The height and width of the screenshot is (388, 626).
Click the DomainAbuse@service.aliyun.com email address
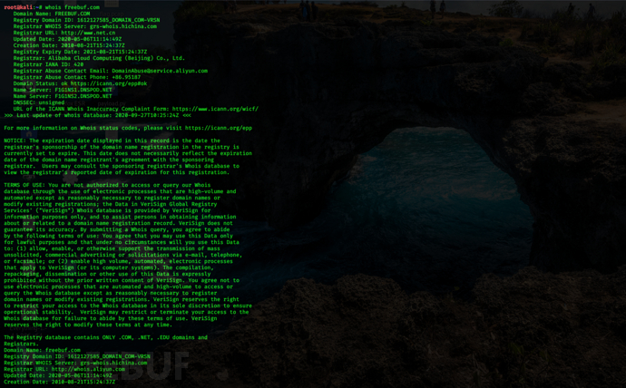pos(160,71)
